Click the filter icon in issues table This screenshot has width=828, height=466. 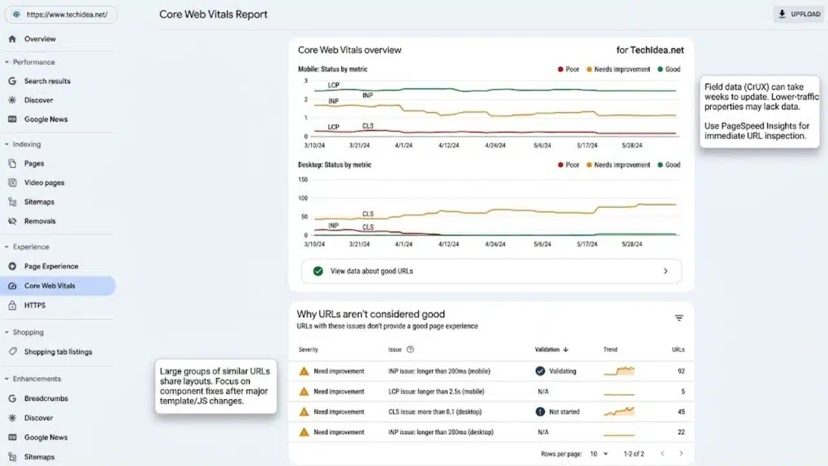(x=679, y=318)
